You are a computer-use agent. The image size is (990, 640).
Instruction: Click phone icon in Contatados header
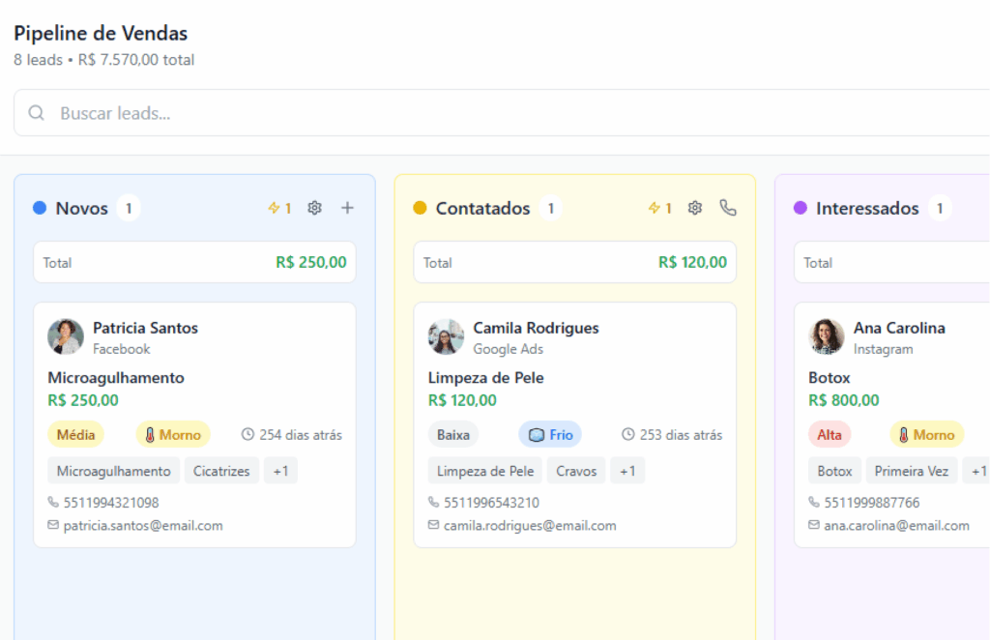click(x=728, y=208)
